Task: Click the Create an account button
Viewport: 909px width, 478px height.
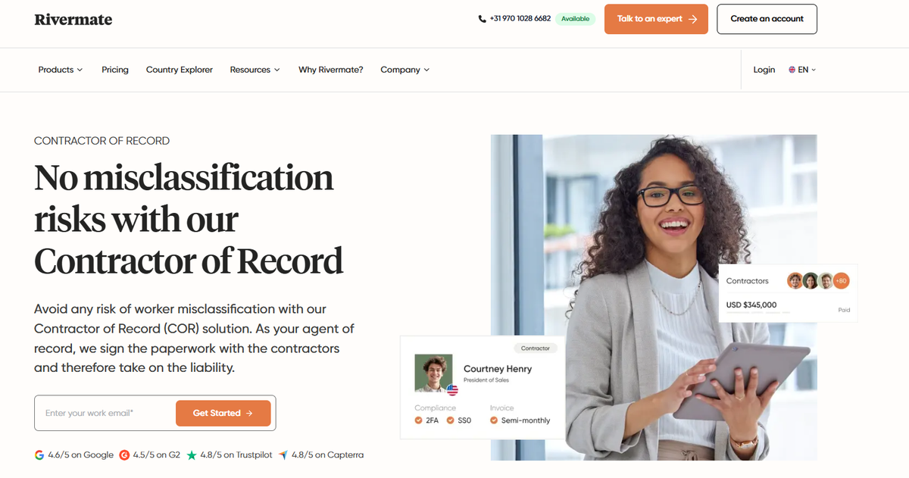Action: tap(767, 19)
